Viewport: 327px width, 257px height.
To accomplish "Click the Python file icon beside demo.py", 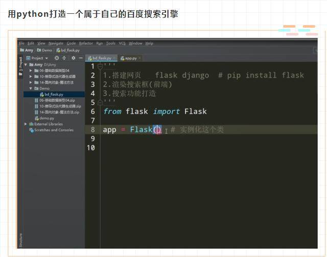I will (37, 118).
